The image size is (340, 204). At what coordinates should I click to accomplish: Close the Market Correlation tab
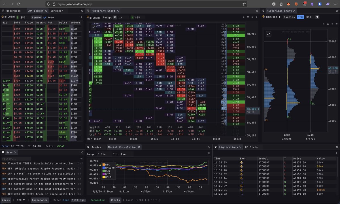point(139,147)
